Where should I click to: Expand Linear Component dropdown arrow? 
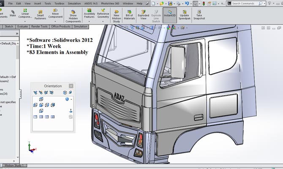click(25, 21)
